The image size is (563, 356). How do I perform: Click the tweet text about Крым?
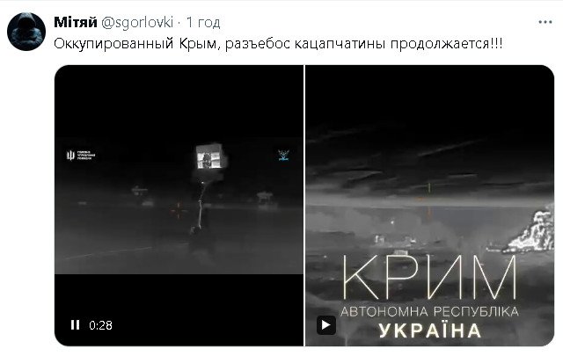[x=278, y=44]
